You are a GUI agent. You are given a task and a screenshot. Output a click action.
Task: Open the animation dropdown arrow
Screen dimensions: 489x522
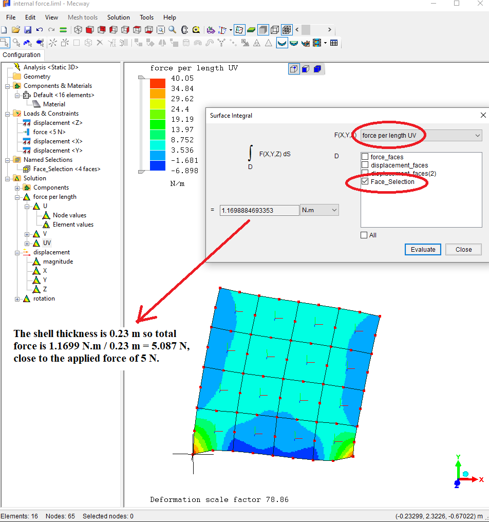click(325, 43)
